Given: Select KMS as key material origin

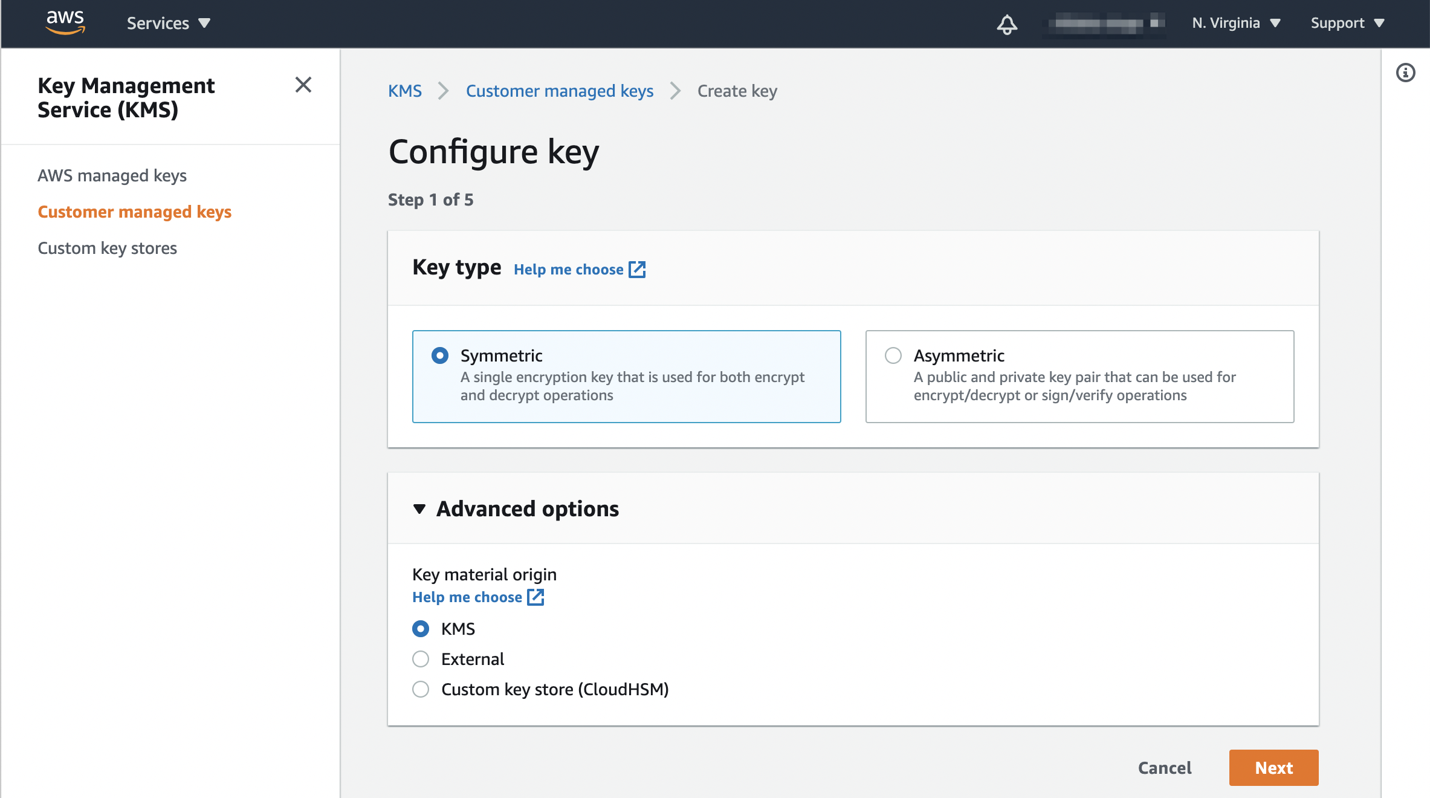Looking at the screenshot, I should [x=421, y=629].
